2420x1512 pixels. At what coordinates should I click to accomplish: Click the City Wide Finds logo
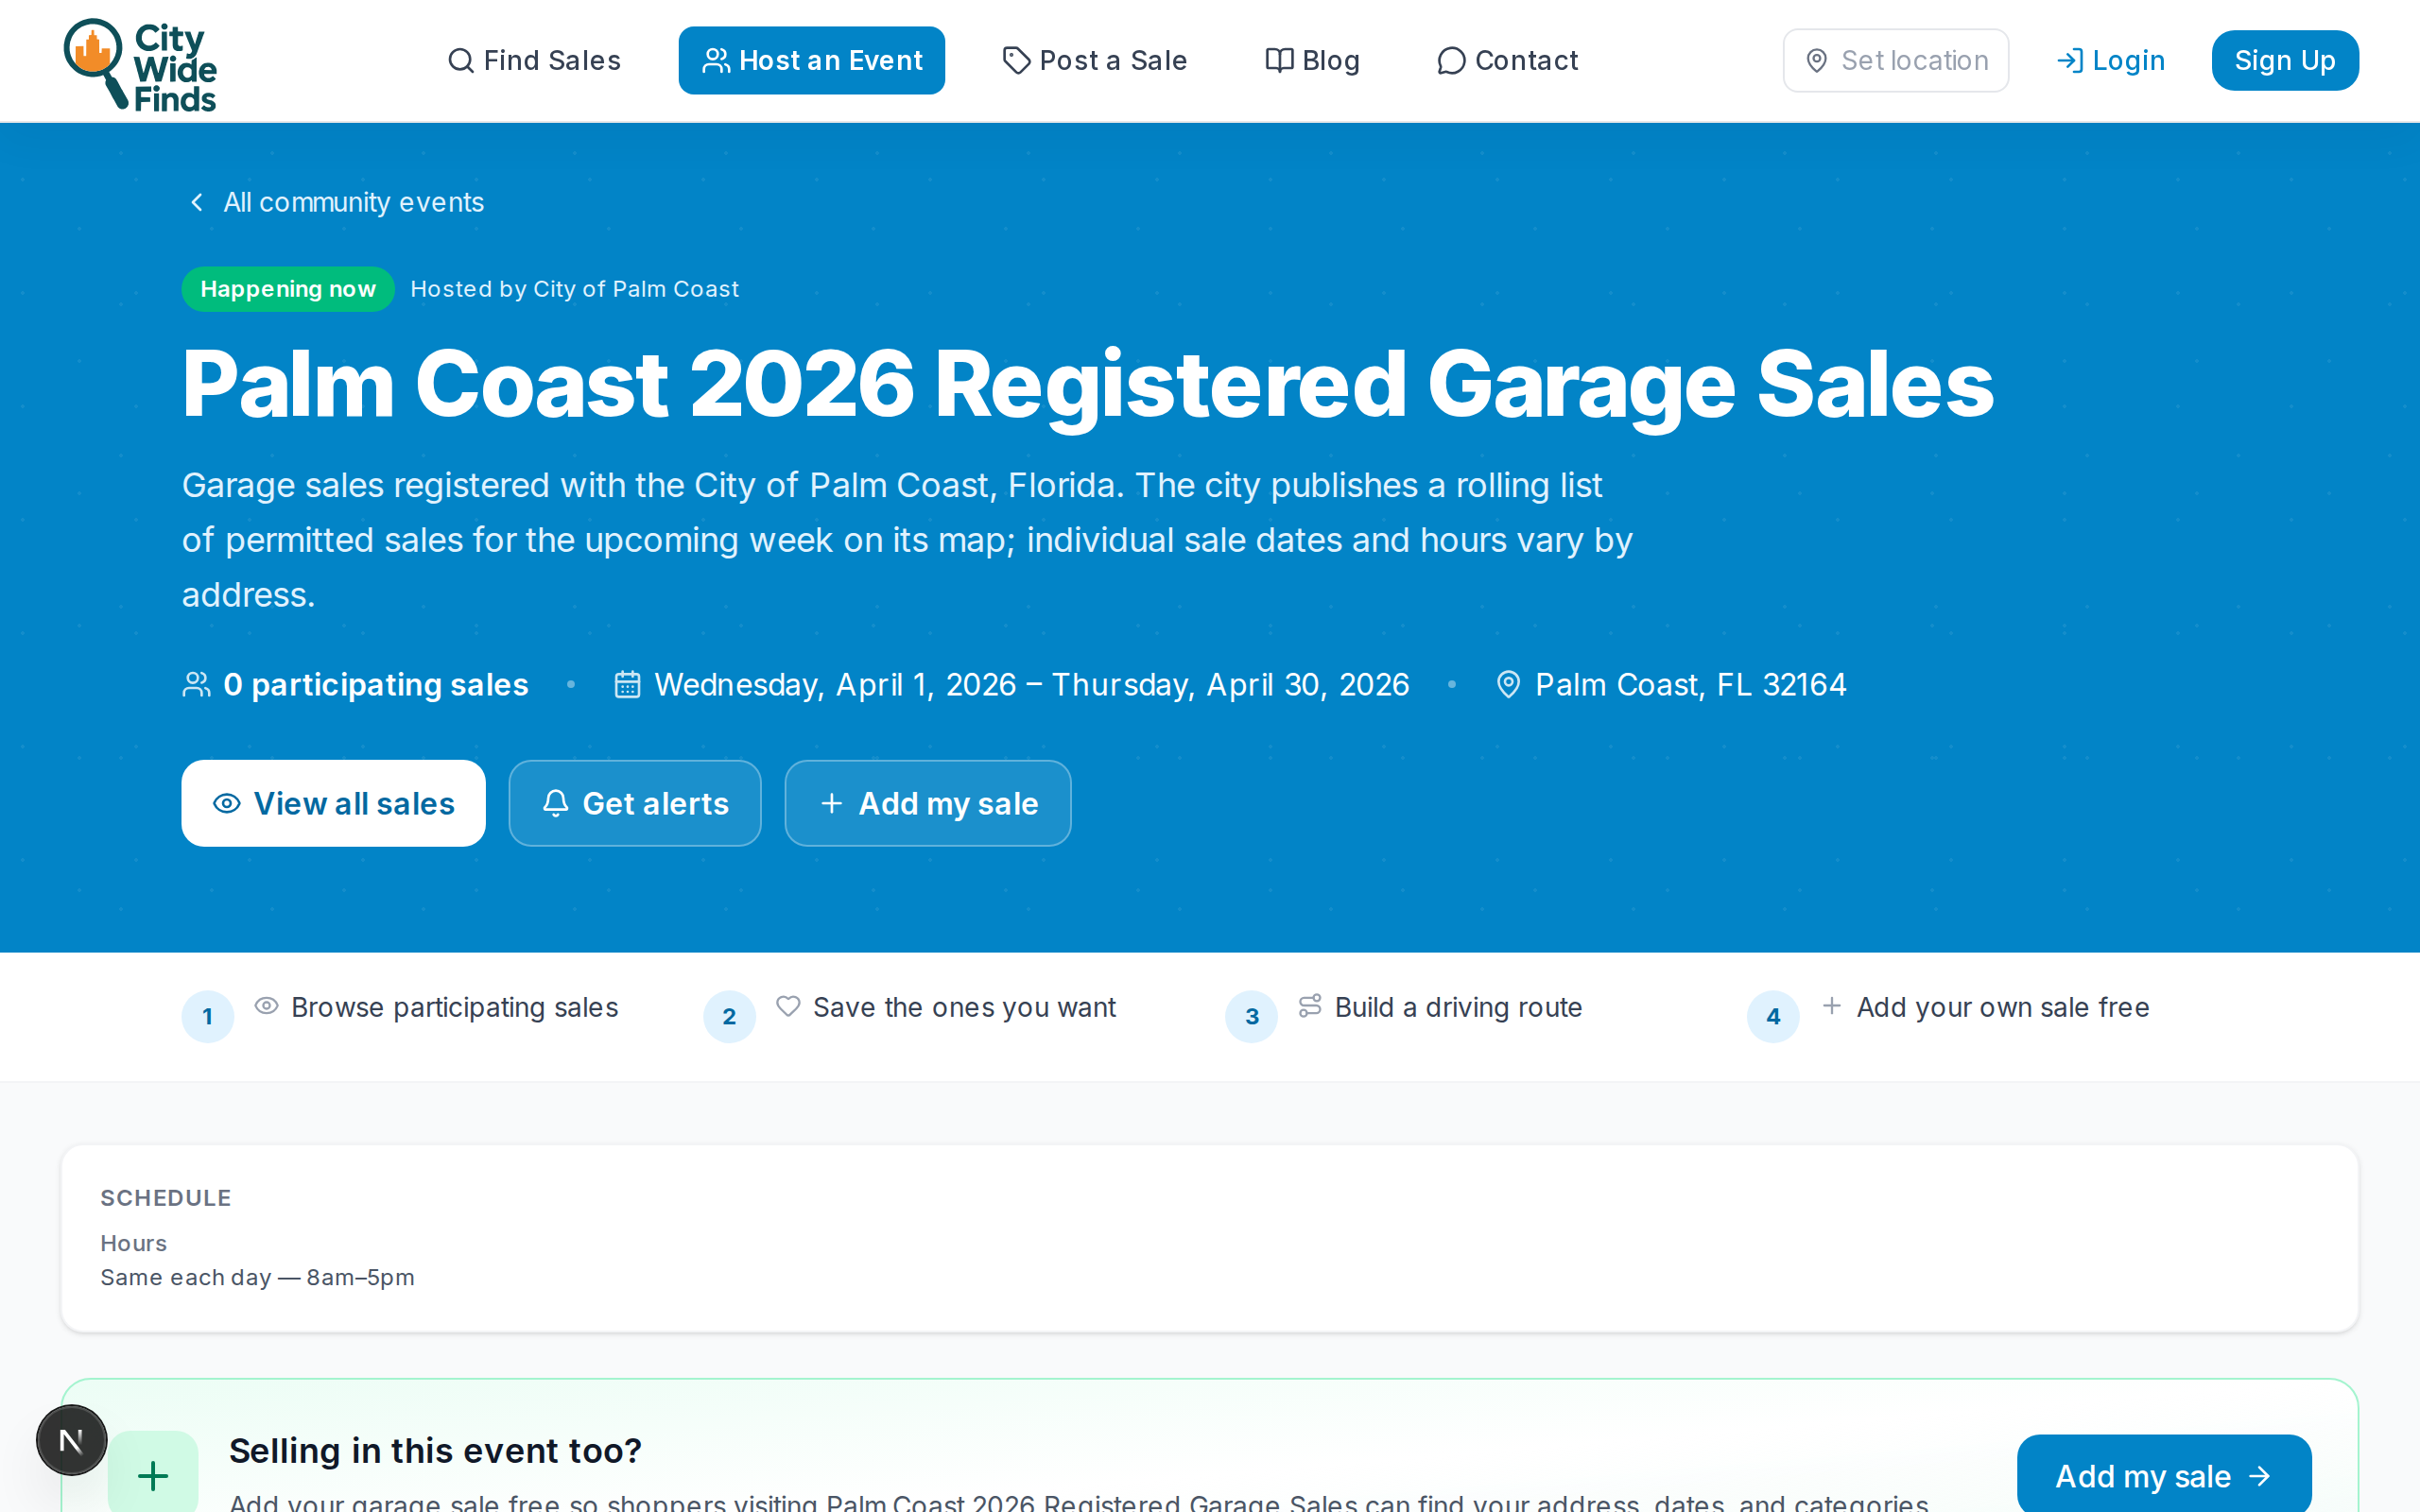(x=140, y=64)
